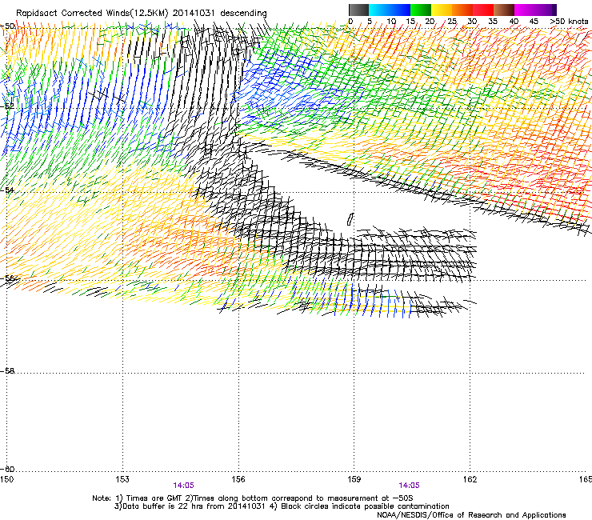Image resolution: width=592 pixels, height=520 pixels.
Task: Click the purple '14:05' time between 159 and 162
Action: pyautogui.click(x=409, y=486)
